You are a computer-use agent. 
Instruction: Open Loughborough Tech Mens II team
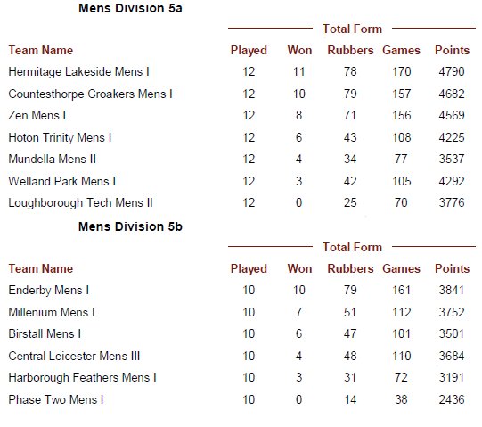click(80, 203)
